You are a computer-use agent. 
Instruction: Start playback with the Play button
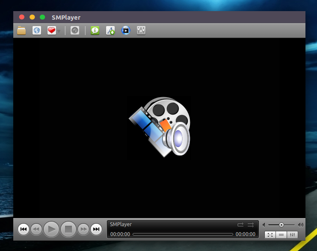click(51, 229)
